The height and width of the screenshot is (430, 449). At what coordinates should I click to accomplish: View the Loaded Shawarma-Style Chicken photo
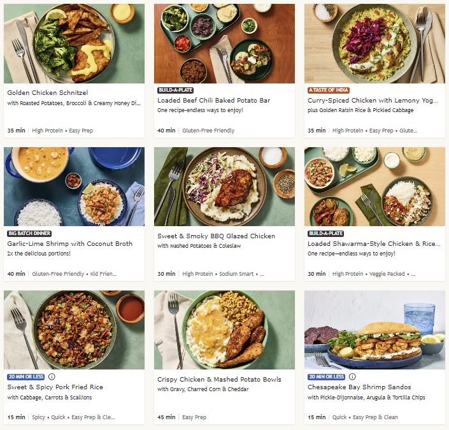[x=374, y=187]
